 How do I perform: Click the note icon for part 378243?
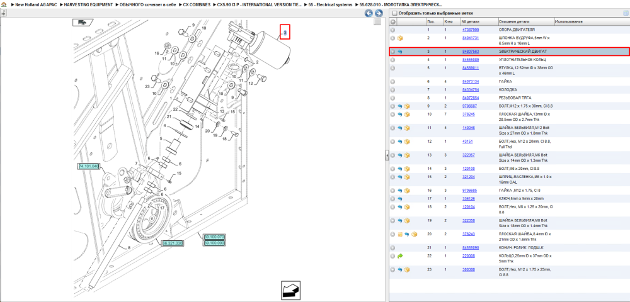click(400, 234)
